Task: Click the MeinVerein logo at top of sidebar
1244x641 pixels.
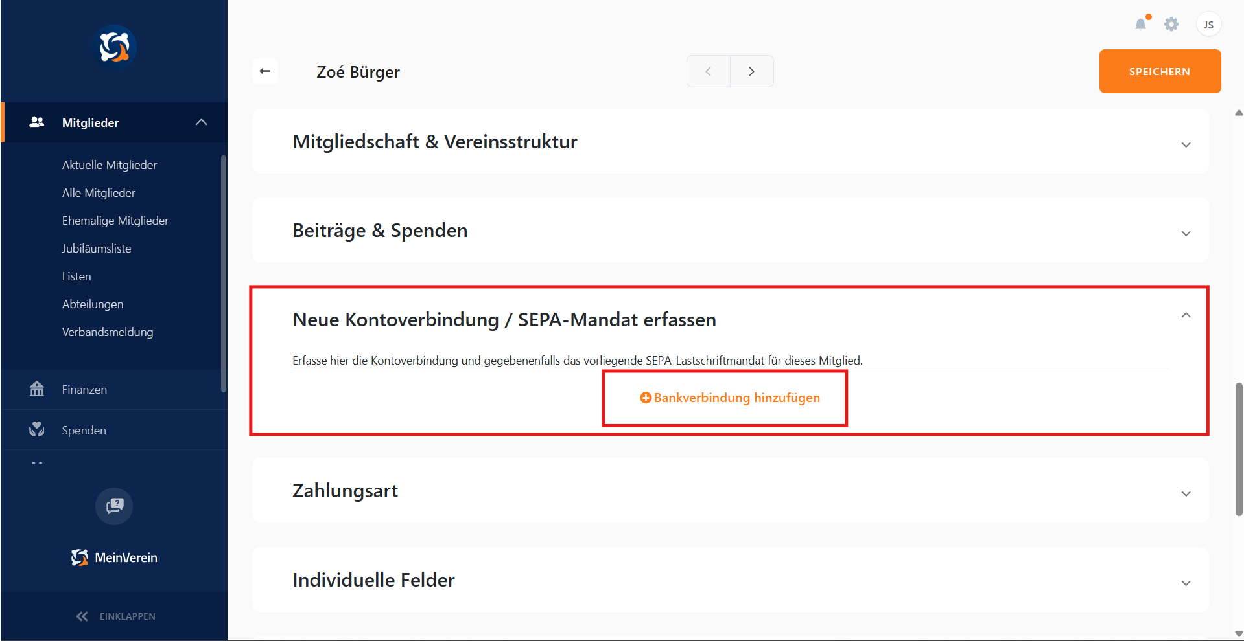Action: (115, 47)
